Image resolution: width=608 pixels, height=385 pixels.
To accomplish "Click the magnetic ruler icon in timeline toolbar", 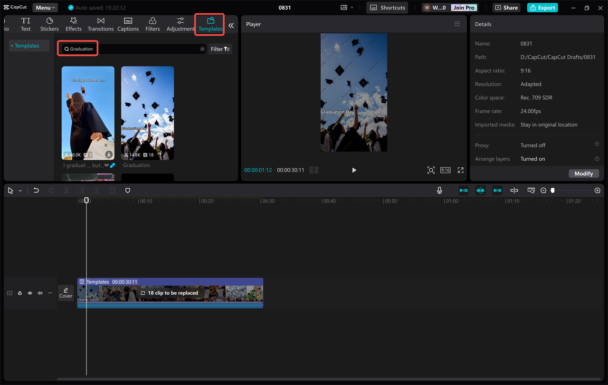I will 531,190.
